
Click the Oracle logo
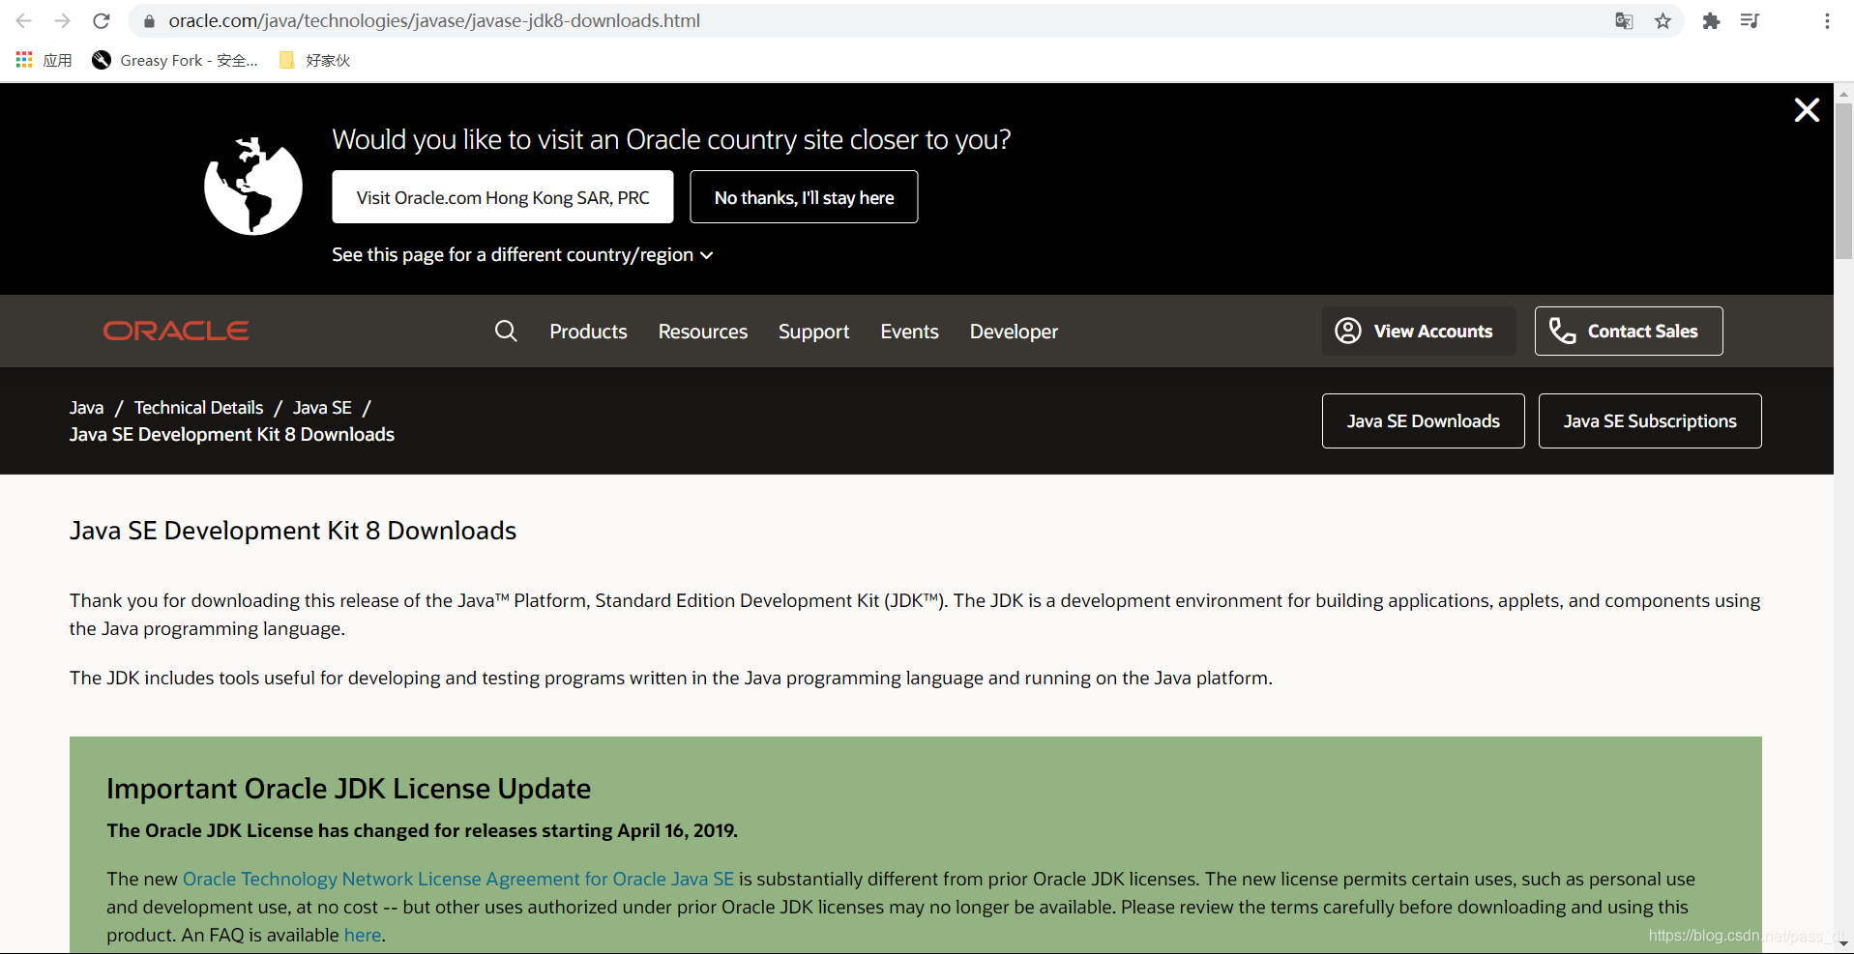pyautogui.click(x=176, y=331)
